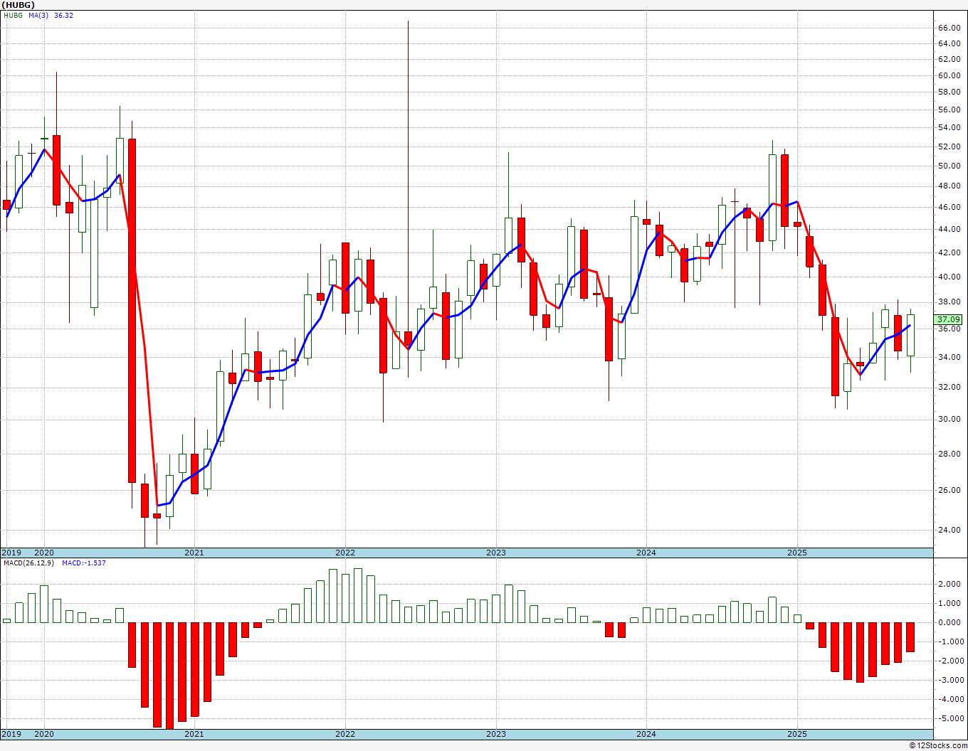The width and height of the screenshot is (968, 751).
Task: Select the 0.000 MACD axis label
Action: (x=951, y=622)
